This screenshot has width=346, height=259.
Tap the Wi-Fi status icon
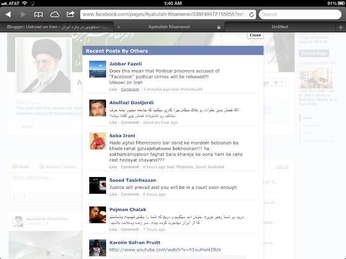[25, 3]
